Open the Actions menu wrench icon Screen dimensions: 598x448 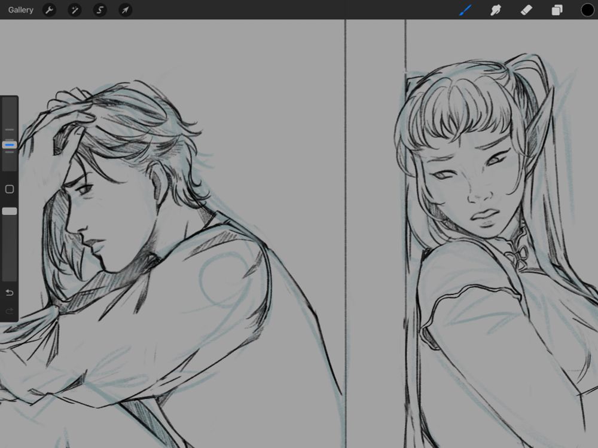point(49,10)
